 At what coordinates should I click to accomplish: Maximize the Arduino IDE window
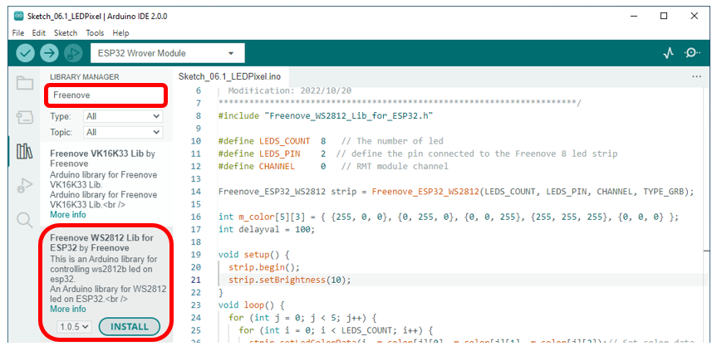(x=664, y=16)
